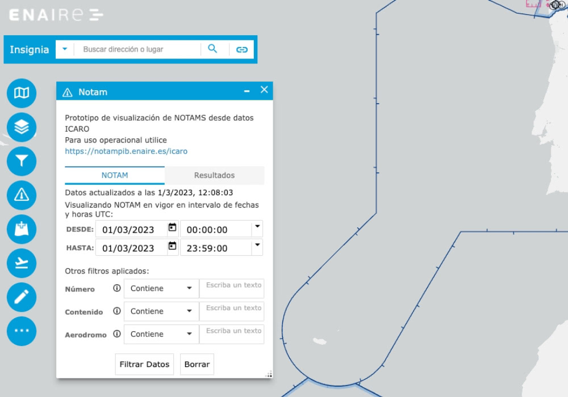The width and height of the screenshot is (568, 397).
Task: Click the search magnifier icon
Action: [x=212, y=49]
